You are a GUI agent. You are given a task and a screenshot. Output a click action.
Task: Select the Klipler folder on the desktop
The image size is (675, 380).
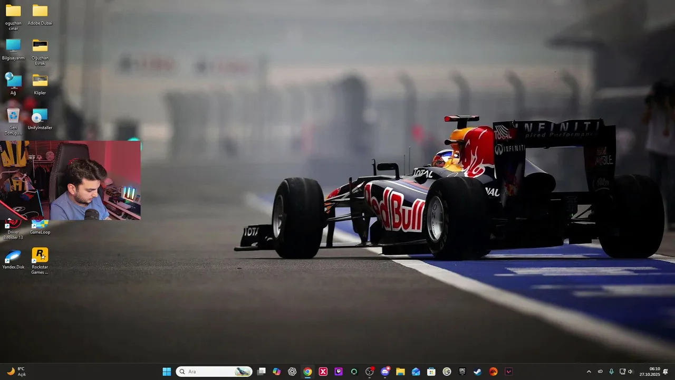40,84
